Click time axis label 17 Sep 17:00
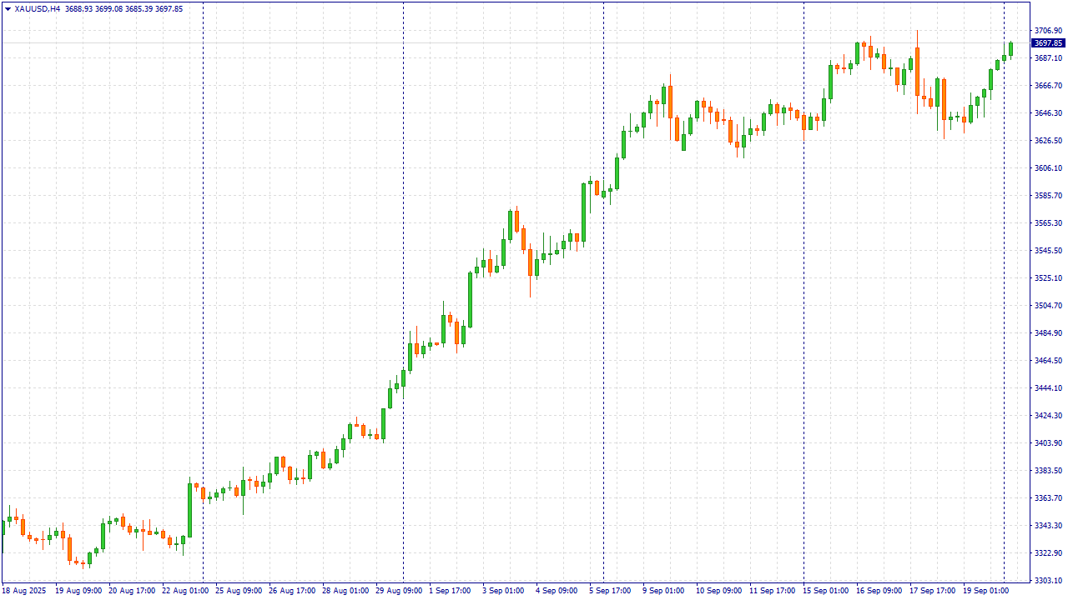The image size is (1068, 600). click(x=933, y=591)
